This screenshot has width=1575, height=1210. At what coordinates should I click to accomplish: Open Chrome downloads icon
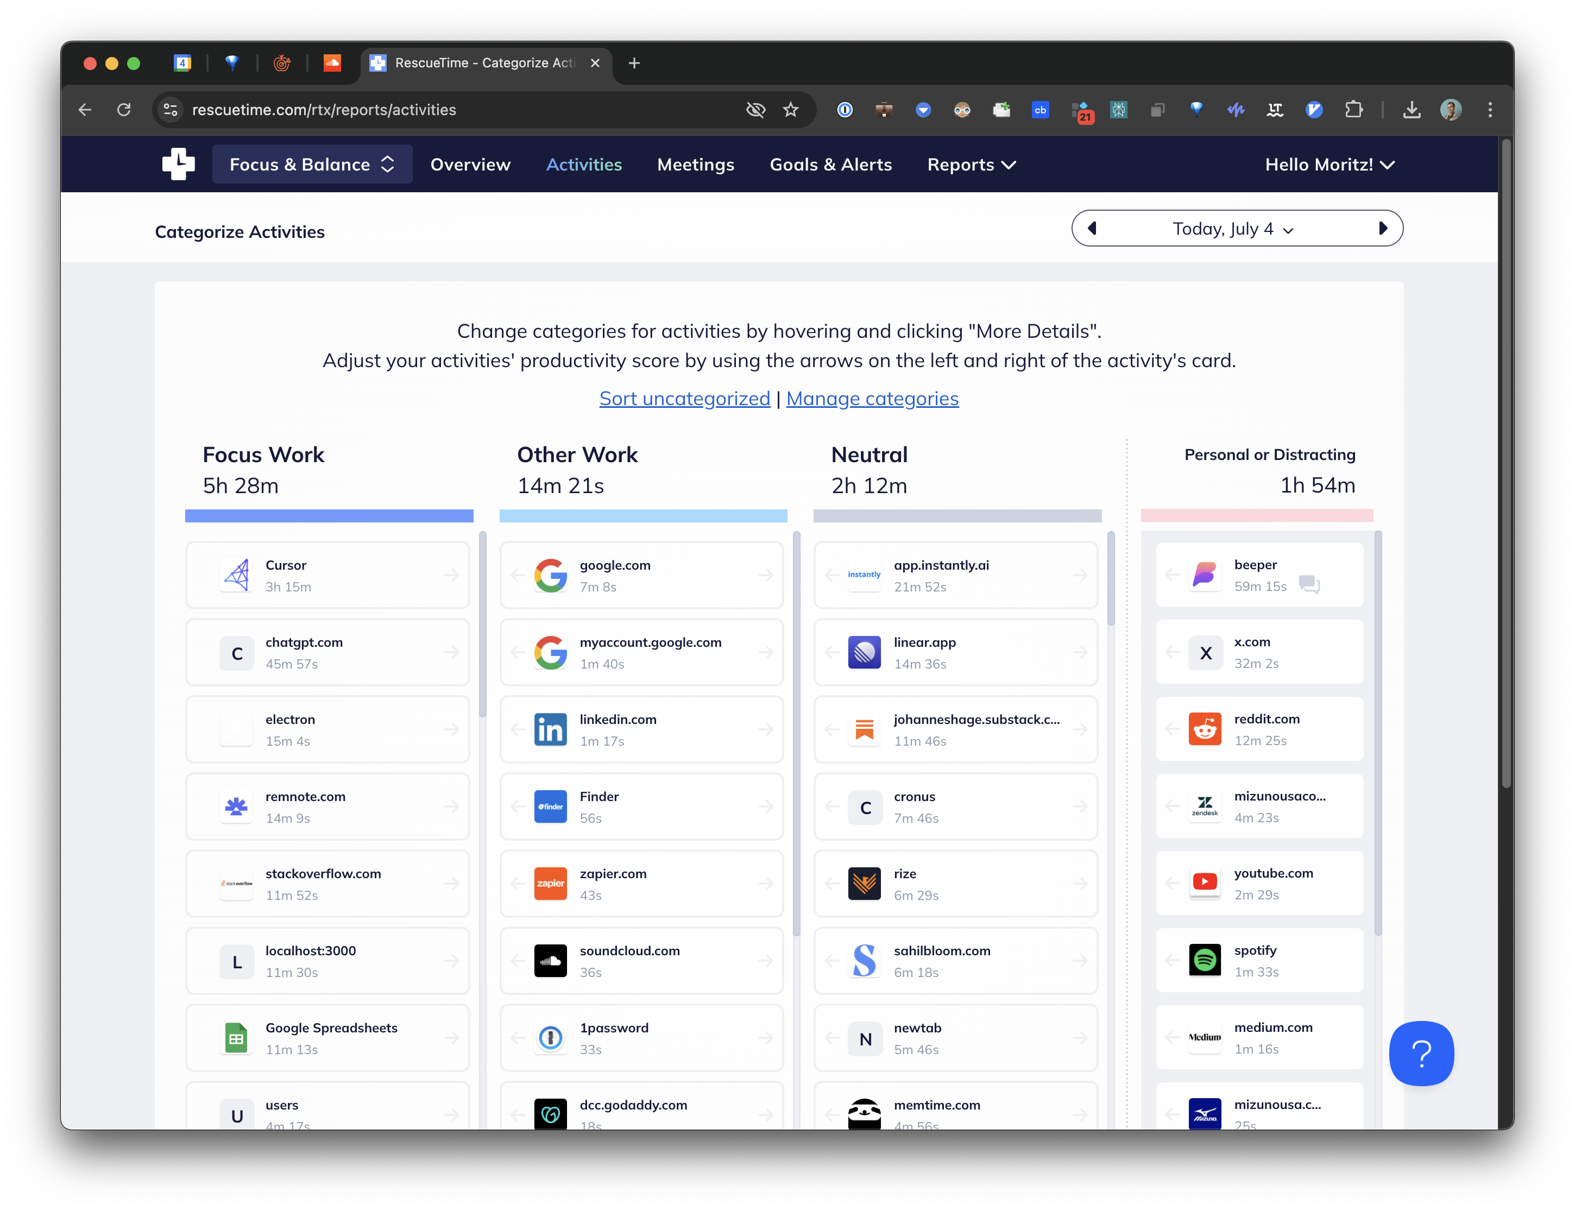[1412, 110]
